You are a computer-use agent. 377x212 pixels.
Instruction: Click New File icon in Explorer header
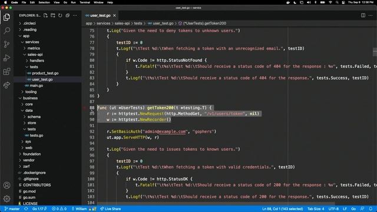[45, 15]
